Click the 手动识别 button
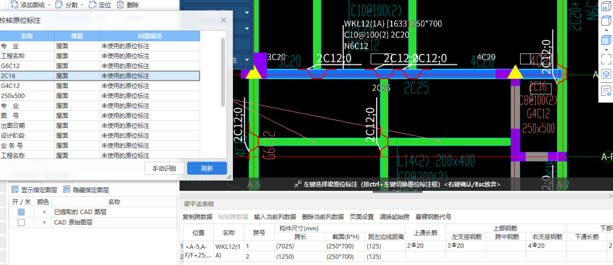The image size is (613, 265). (x=164, y=168)
